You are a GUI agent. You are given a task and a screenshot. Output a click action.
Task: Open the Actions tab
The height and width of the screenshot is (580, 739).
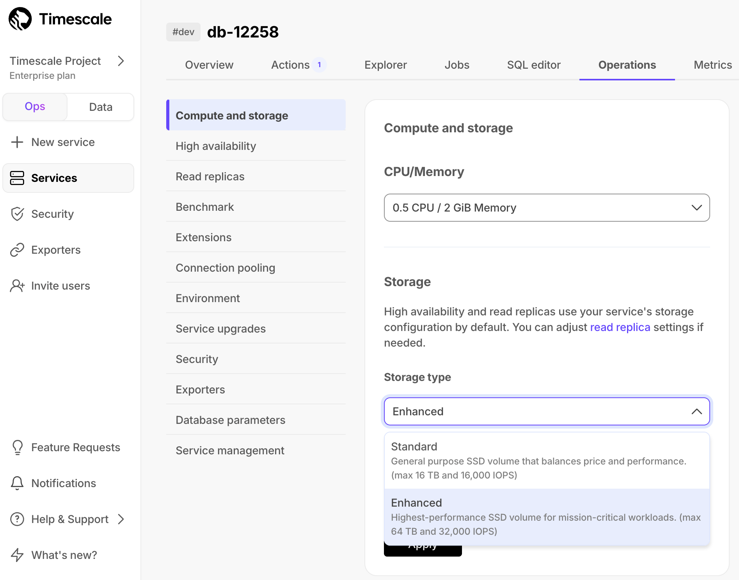coord(298,65)
